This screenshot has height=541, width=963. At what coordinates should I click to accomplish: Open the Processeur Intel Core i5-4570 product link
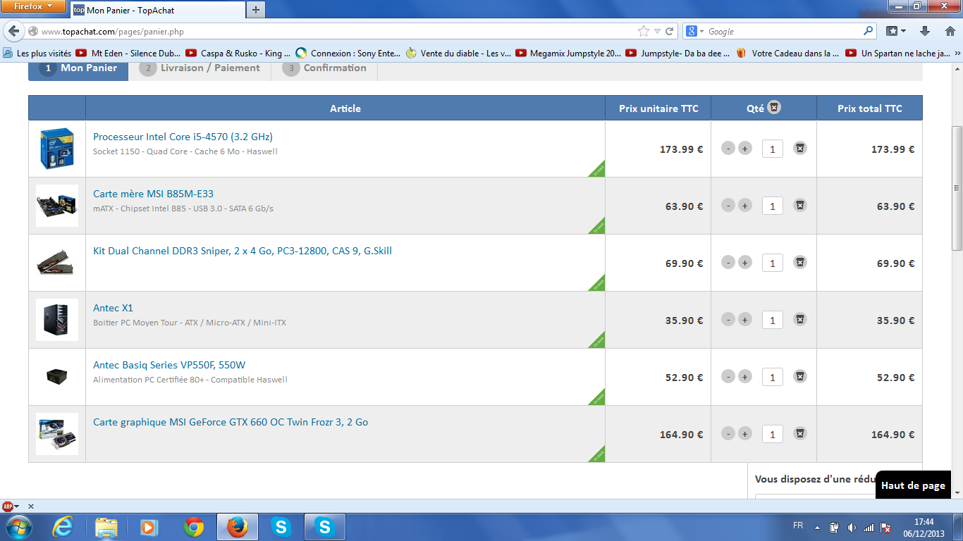pos(183,137)
